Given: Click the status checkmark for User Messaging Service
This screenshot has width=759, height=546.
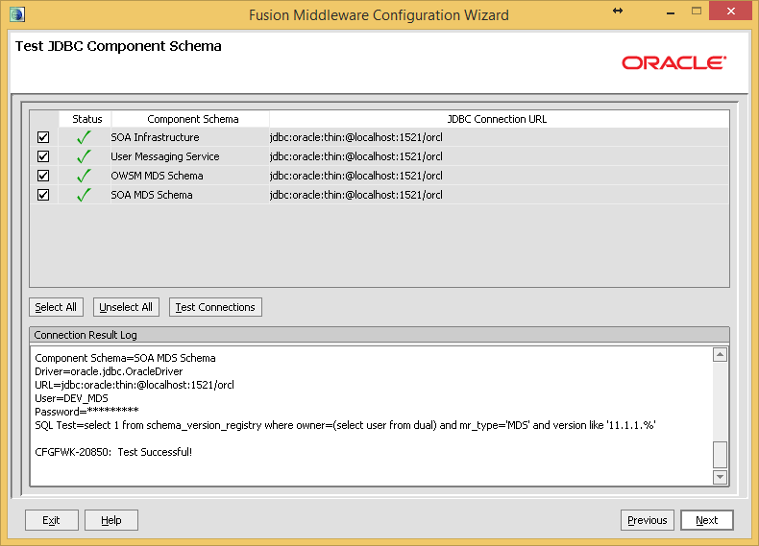Looking at the screenshot, I should [84, 156].
